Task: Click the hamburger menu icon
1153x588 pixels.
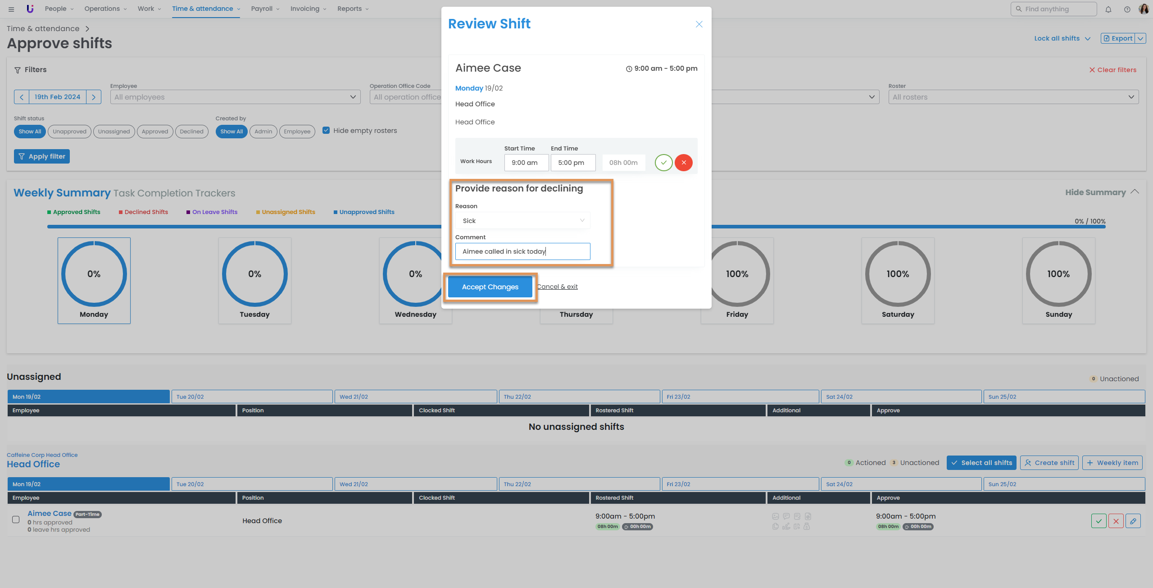Action: click(x=11, y=9)
